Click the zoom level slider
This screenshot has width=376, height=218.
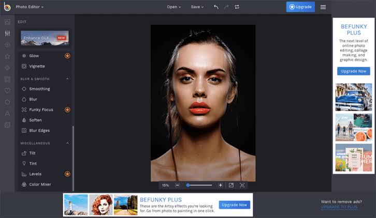[x=199, y=185]
